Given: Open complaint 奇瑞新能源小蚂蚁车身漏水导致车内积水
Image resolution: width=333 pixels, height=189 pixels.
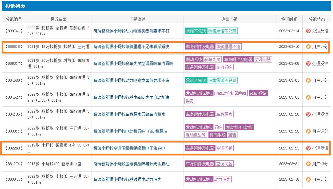Looking at the screenshot, I should 129,114.
